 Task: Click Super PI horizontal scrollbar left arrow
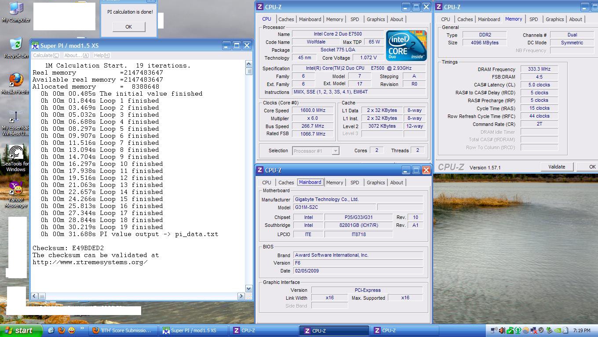[x=35, y=296]
